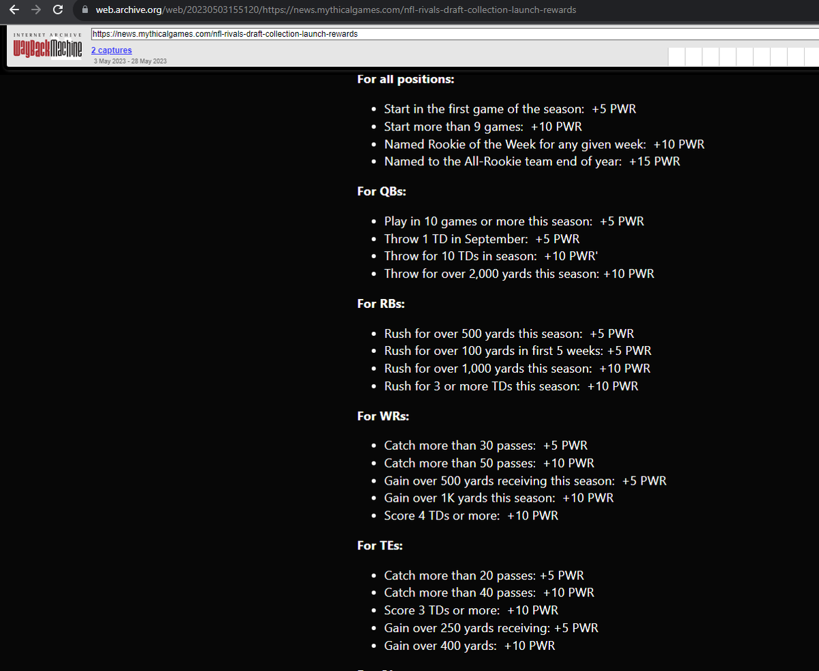
Task: Select the 'For all positions:' heading
Action: [x=405, y=79]
